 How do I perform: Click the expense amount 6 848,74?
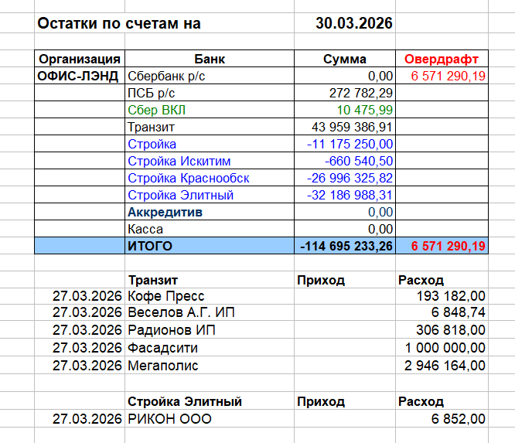click(x=442, y=312)
